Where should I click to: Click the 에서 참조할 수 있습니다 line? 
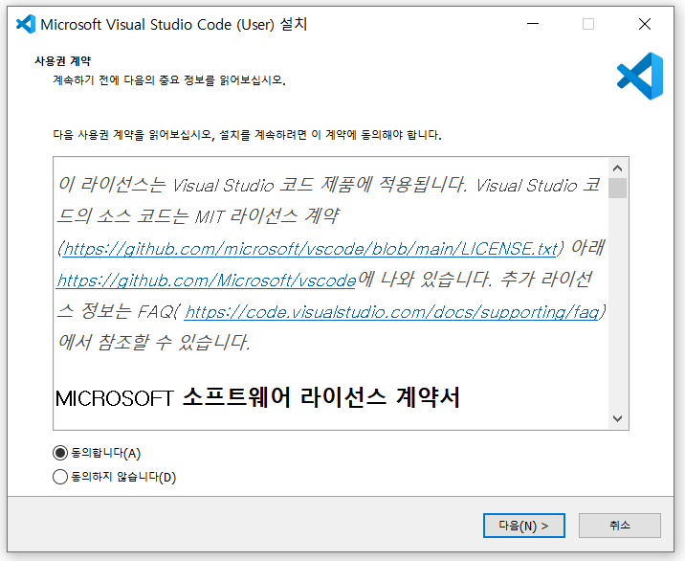click(x=154, y=343)
